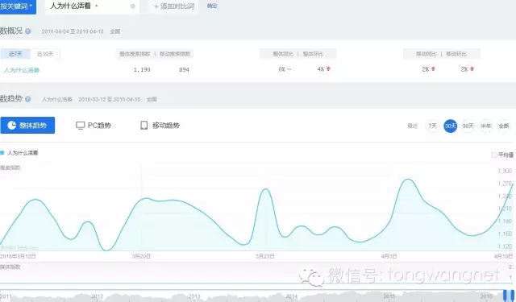Click the plus icon in 添加对比词
This screenshot has height=302, width=516.
(156, 6)
